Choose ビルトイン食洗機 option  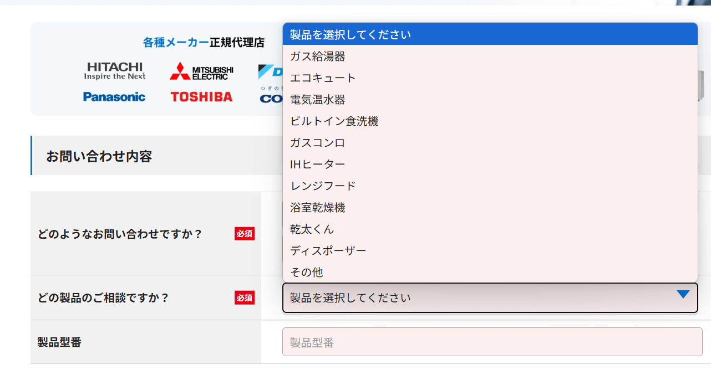(x=334, y=121)
